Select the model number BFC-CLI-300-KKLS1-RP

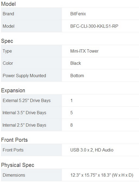(x=94, y=26)
